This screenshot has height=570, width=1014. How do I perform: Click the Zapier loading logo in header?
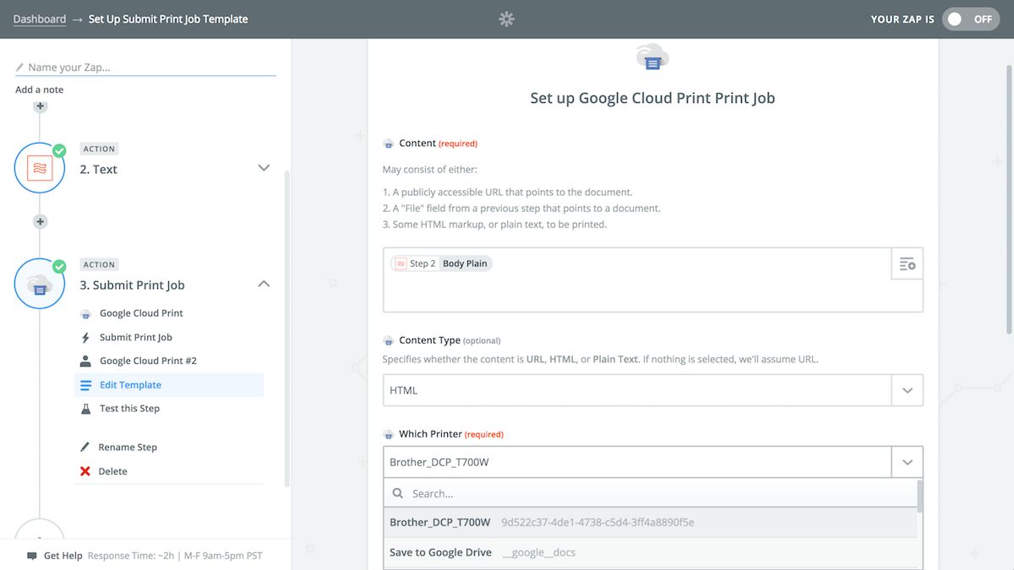click(506, 19)
